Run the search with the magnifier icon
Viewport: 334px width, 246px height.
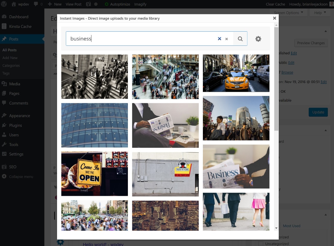[240, 38]
